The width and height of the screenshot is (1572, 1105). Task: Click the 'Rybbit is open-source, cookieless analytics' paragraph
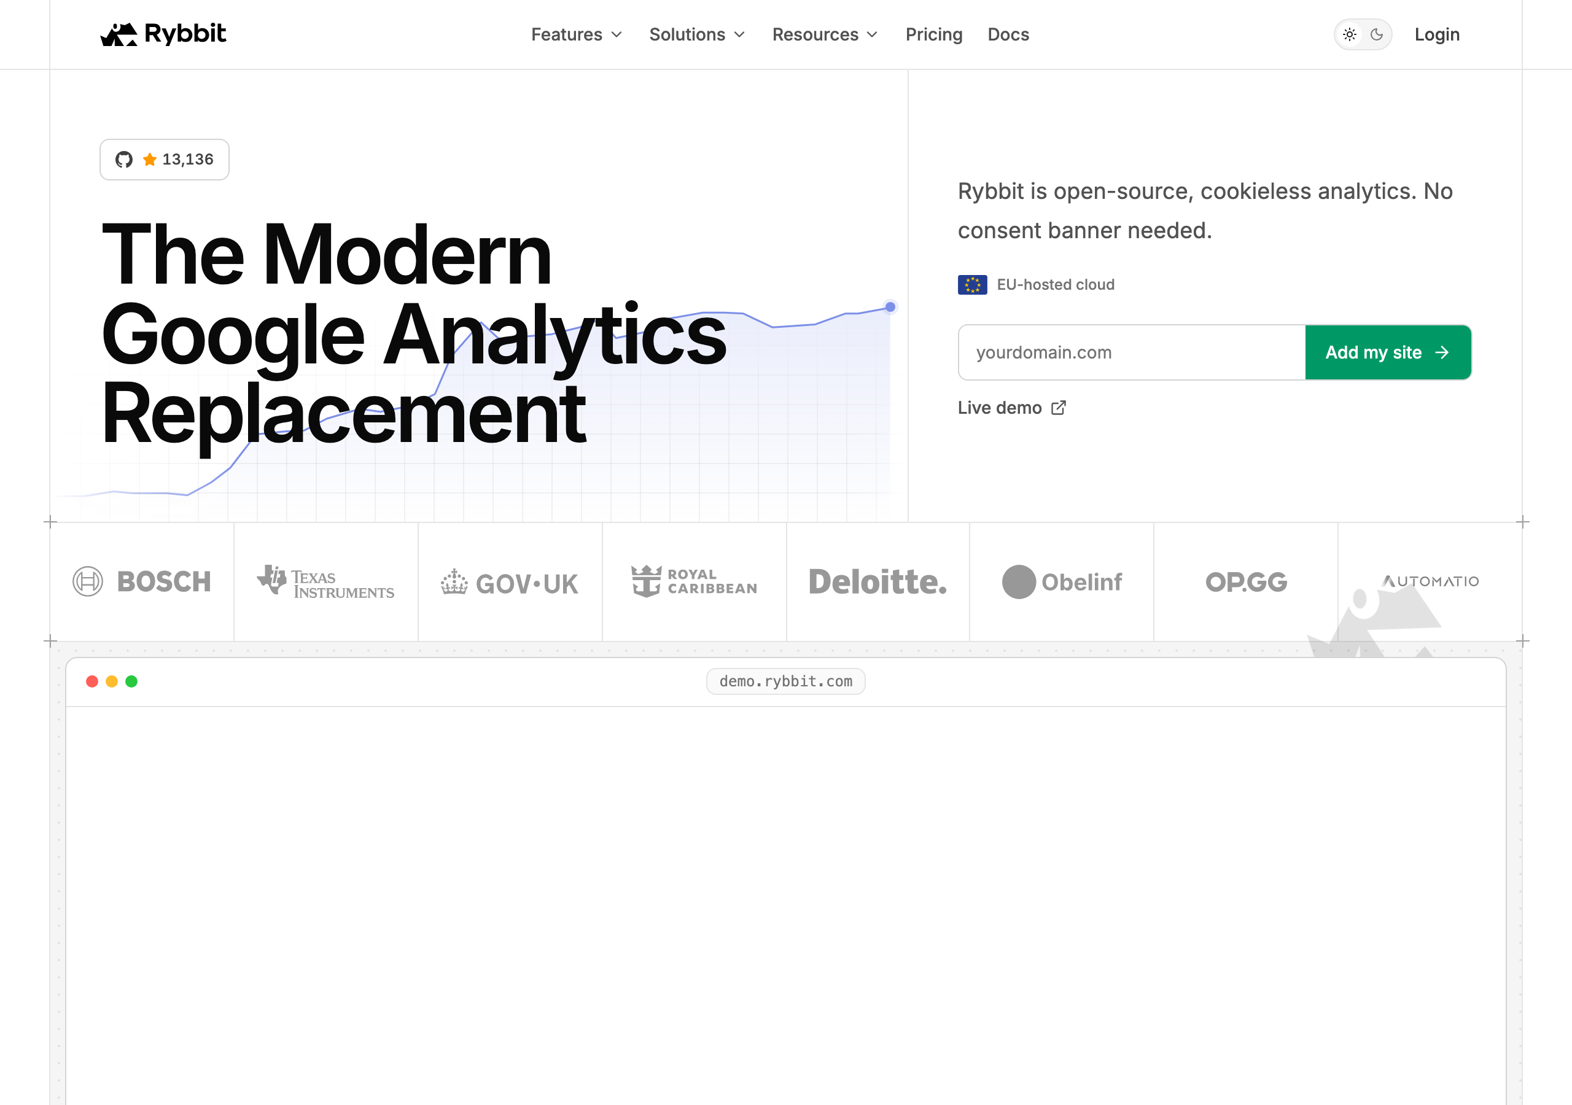[1205, 211]
